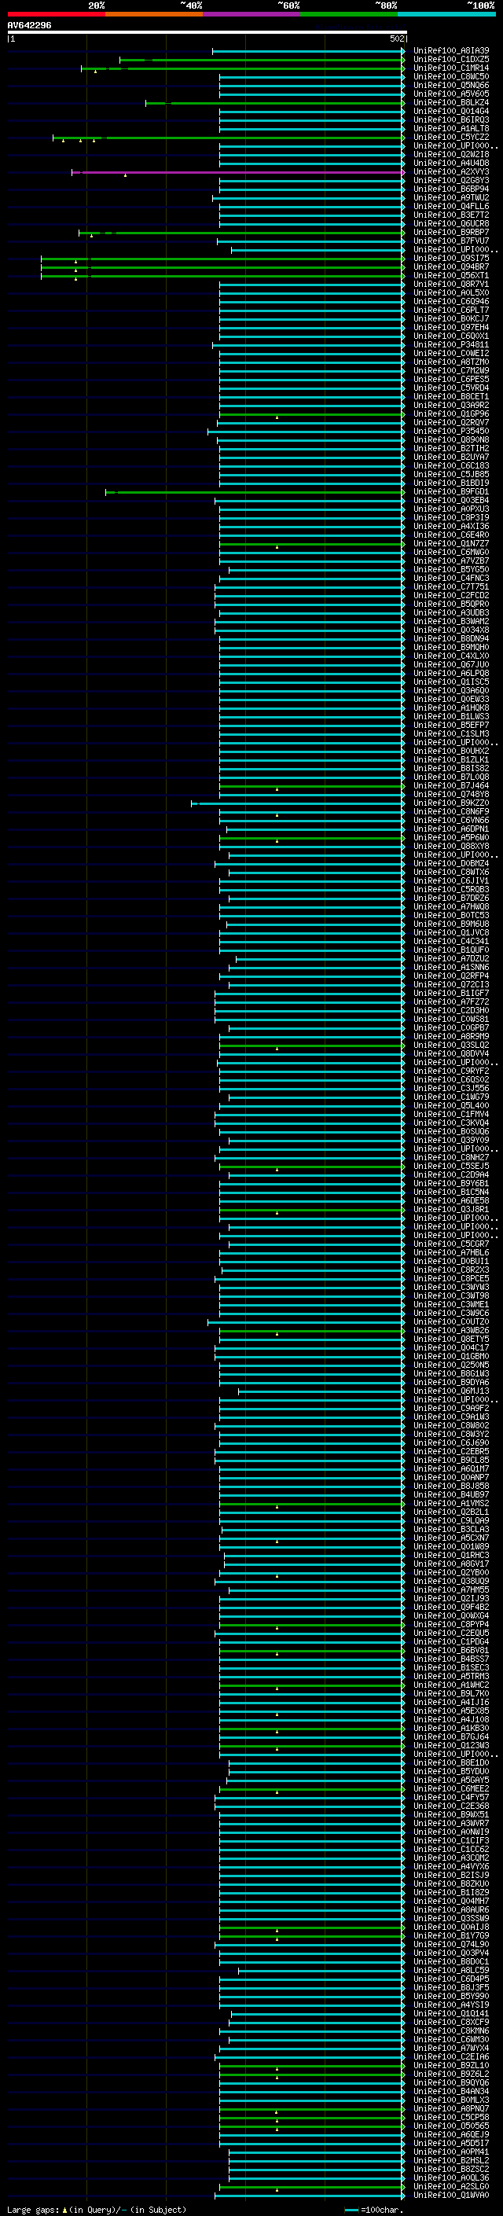Open the UniRef100_C5YCZ2 hit
The width and height of the screenshot is (503, 2216).
[450, 137]
